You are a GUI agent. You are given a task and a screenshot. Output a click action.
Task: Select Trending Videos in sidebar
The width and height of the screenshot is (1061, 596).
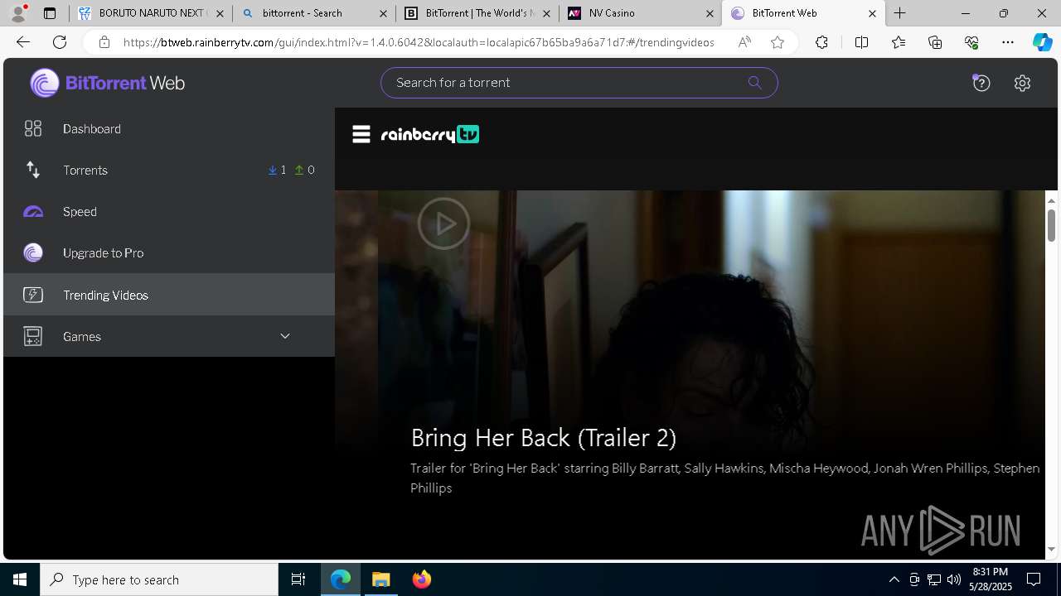[x=169, y=295]
